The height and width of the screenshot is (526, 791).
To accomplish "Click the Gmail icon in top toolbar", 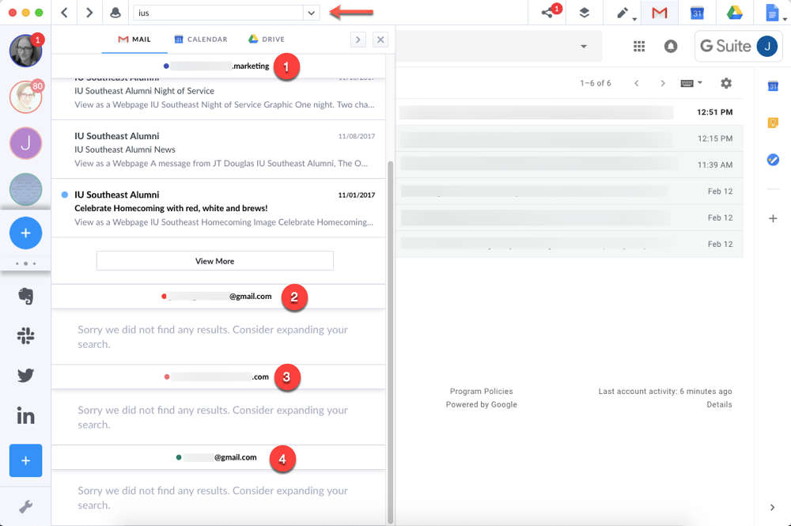I will tap(660, 13).
